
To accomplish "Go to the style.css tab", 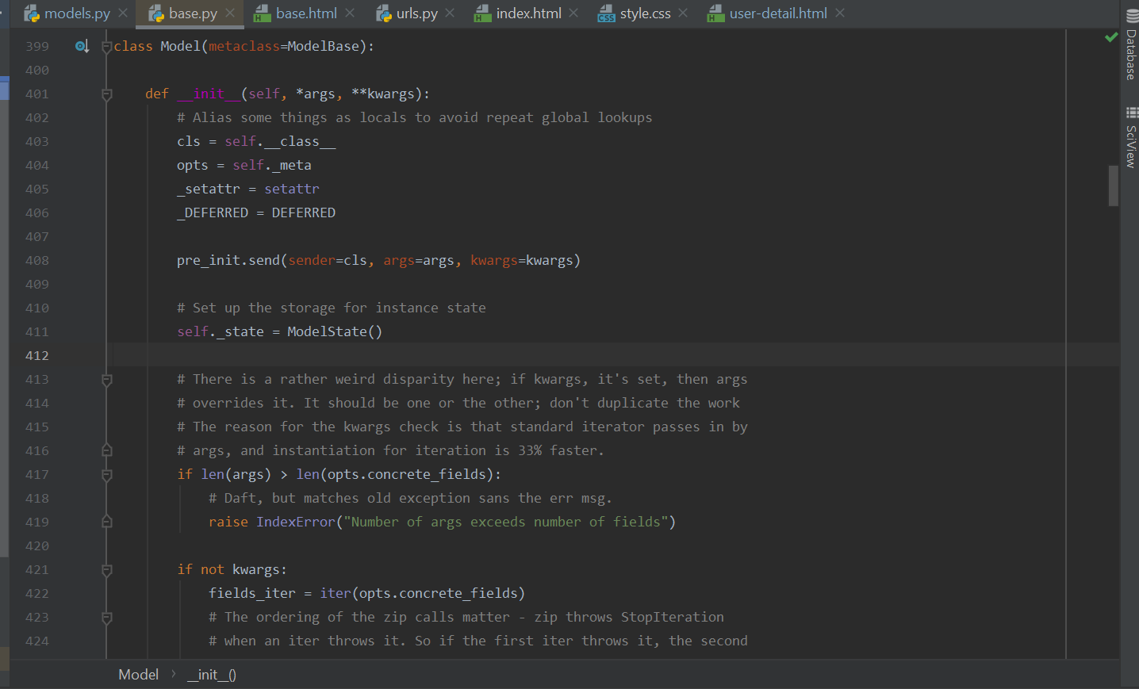I will point(645,13).
